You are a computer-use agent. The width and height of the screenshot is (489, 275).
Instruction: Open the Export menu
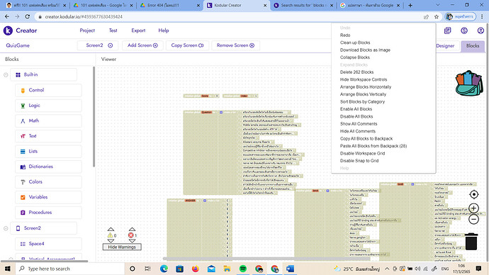click(x=138, y=30)
